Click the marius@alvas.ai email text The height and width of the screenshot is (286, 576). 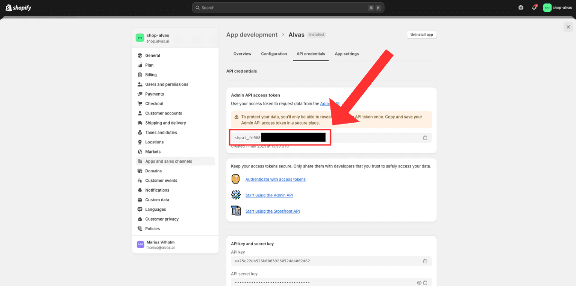tap(160, 248)
